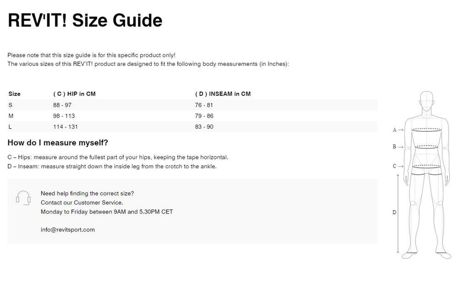Open the info@revitsport.com email link
The width and height of the screenshot is (469, 282).
pyautogui.click(x=68, y=230)
